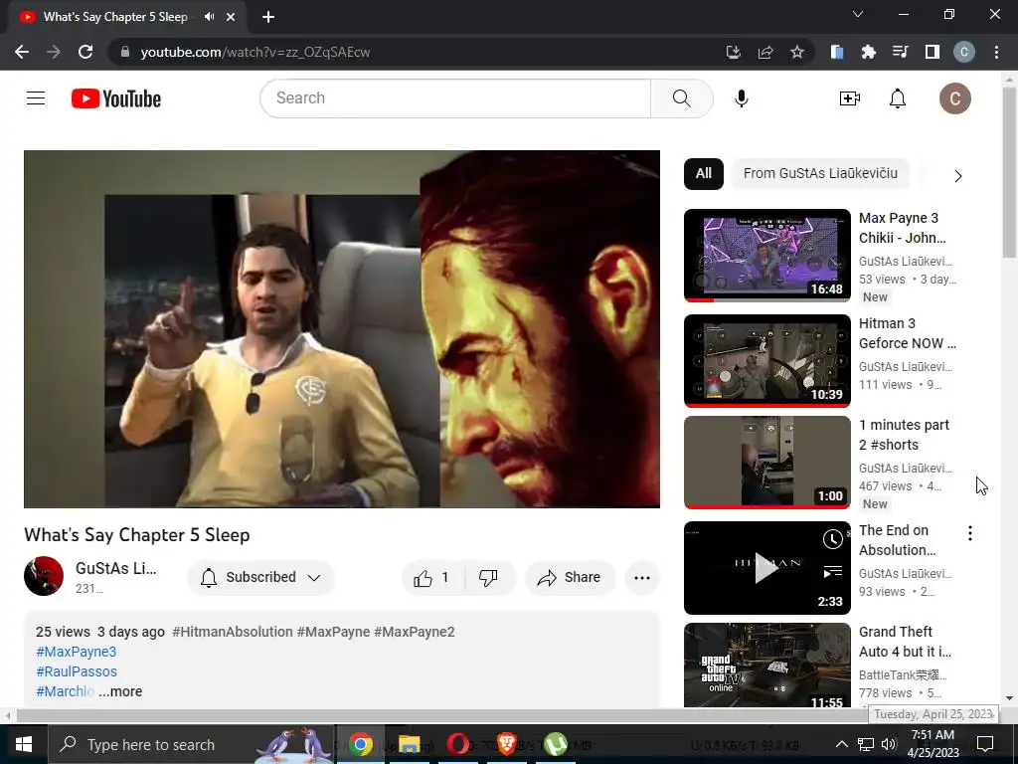Open #MaxPayne3 hashtag link
1018x764 pixels.
click(76, 652)
